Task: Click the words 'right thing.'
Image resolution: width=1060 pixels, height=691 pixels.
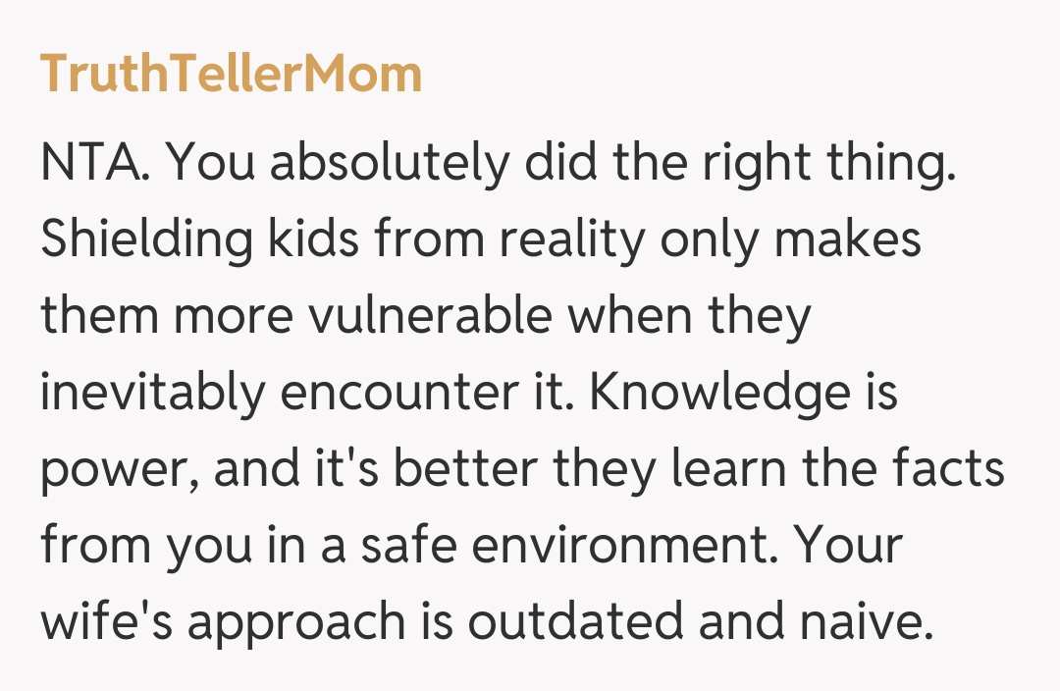Action: [828, 165]
